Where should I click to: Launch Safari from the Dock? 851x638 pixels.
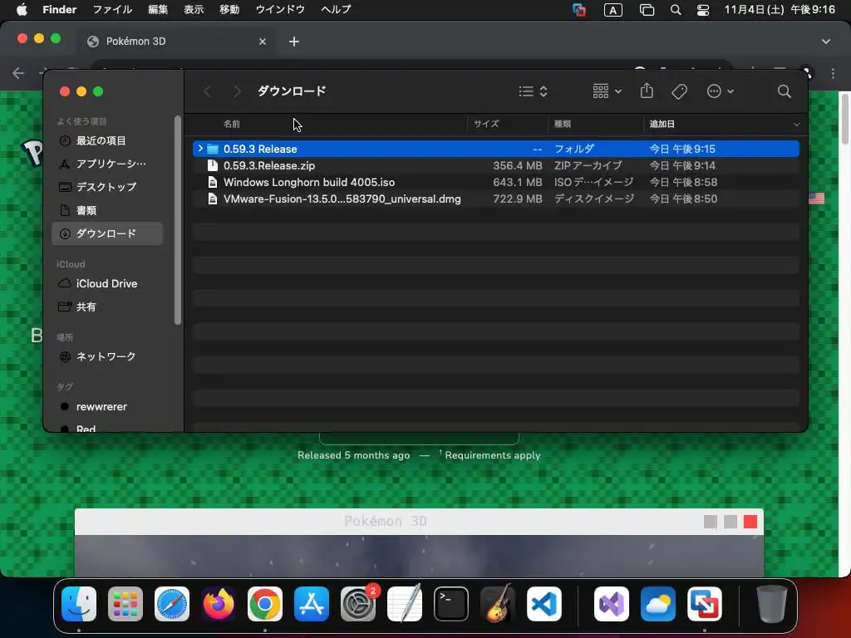(172, 604)
